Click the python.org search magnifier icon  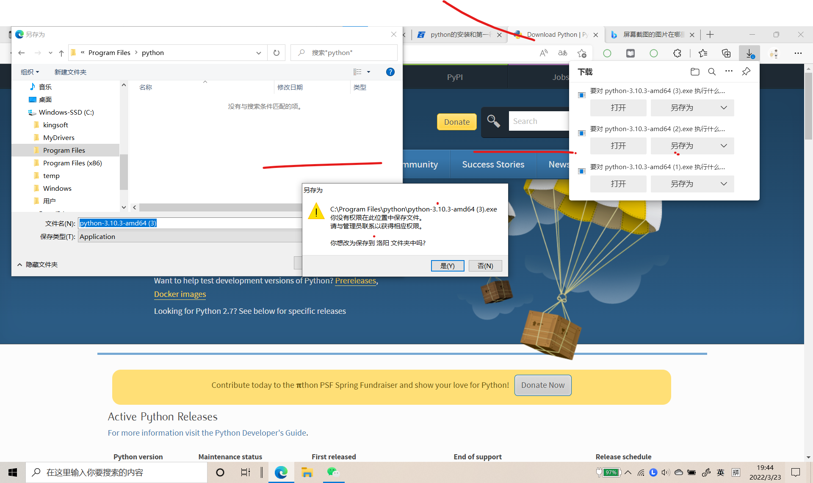[x=493, y=121]
